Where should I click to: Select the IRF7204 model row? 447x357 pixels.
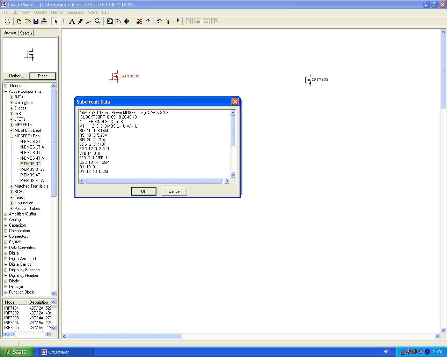(x=27, y=323)
